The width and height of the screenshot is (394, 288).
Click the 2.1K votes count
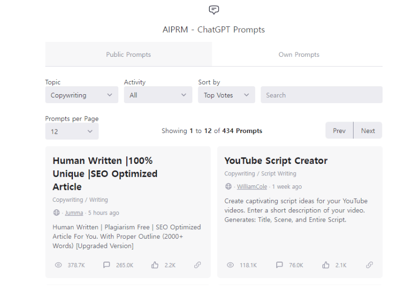coord(341,265)
